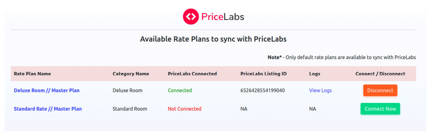Click the red Not Connected status text
The height and width of the screenshot is (133, 428).
coord(184,109)
